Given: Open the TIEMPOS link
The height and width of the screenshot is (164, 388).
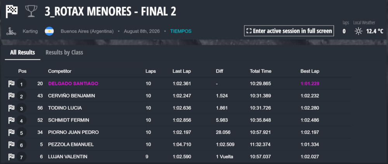Looking at the screenshot, I should [x=181, y=31].
